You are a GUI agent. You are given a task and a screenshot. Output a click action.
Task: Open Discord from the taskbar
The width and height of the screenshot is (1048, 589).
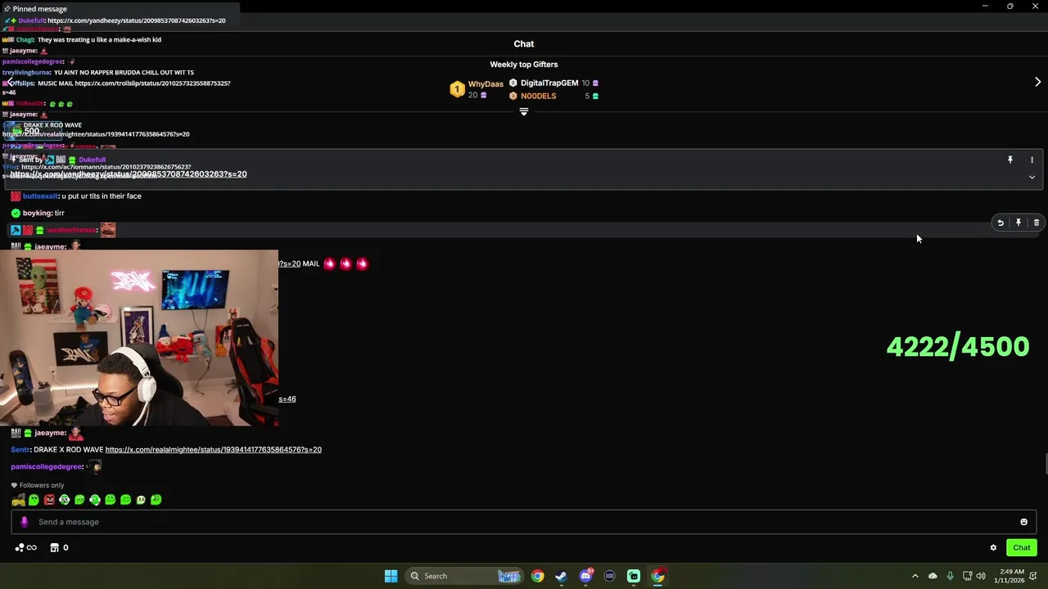pyautogui.click(x=585, y=576)
